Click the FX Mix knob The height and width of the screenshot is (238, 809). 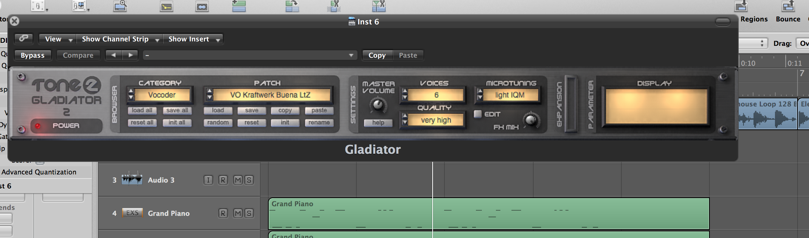[x=531, y=120]
